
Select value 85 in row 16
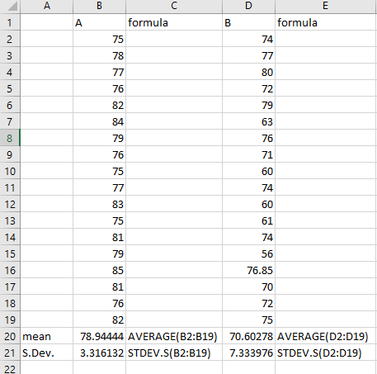(x=99, y=270)
